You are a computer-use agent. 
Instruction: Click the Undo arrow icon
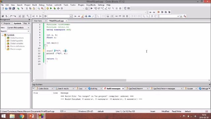click(18, 8)
